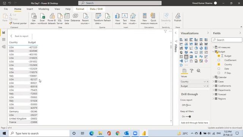Open the visual More options ellipsis
This screenshot has height=137, width=243.
point(170,31)
